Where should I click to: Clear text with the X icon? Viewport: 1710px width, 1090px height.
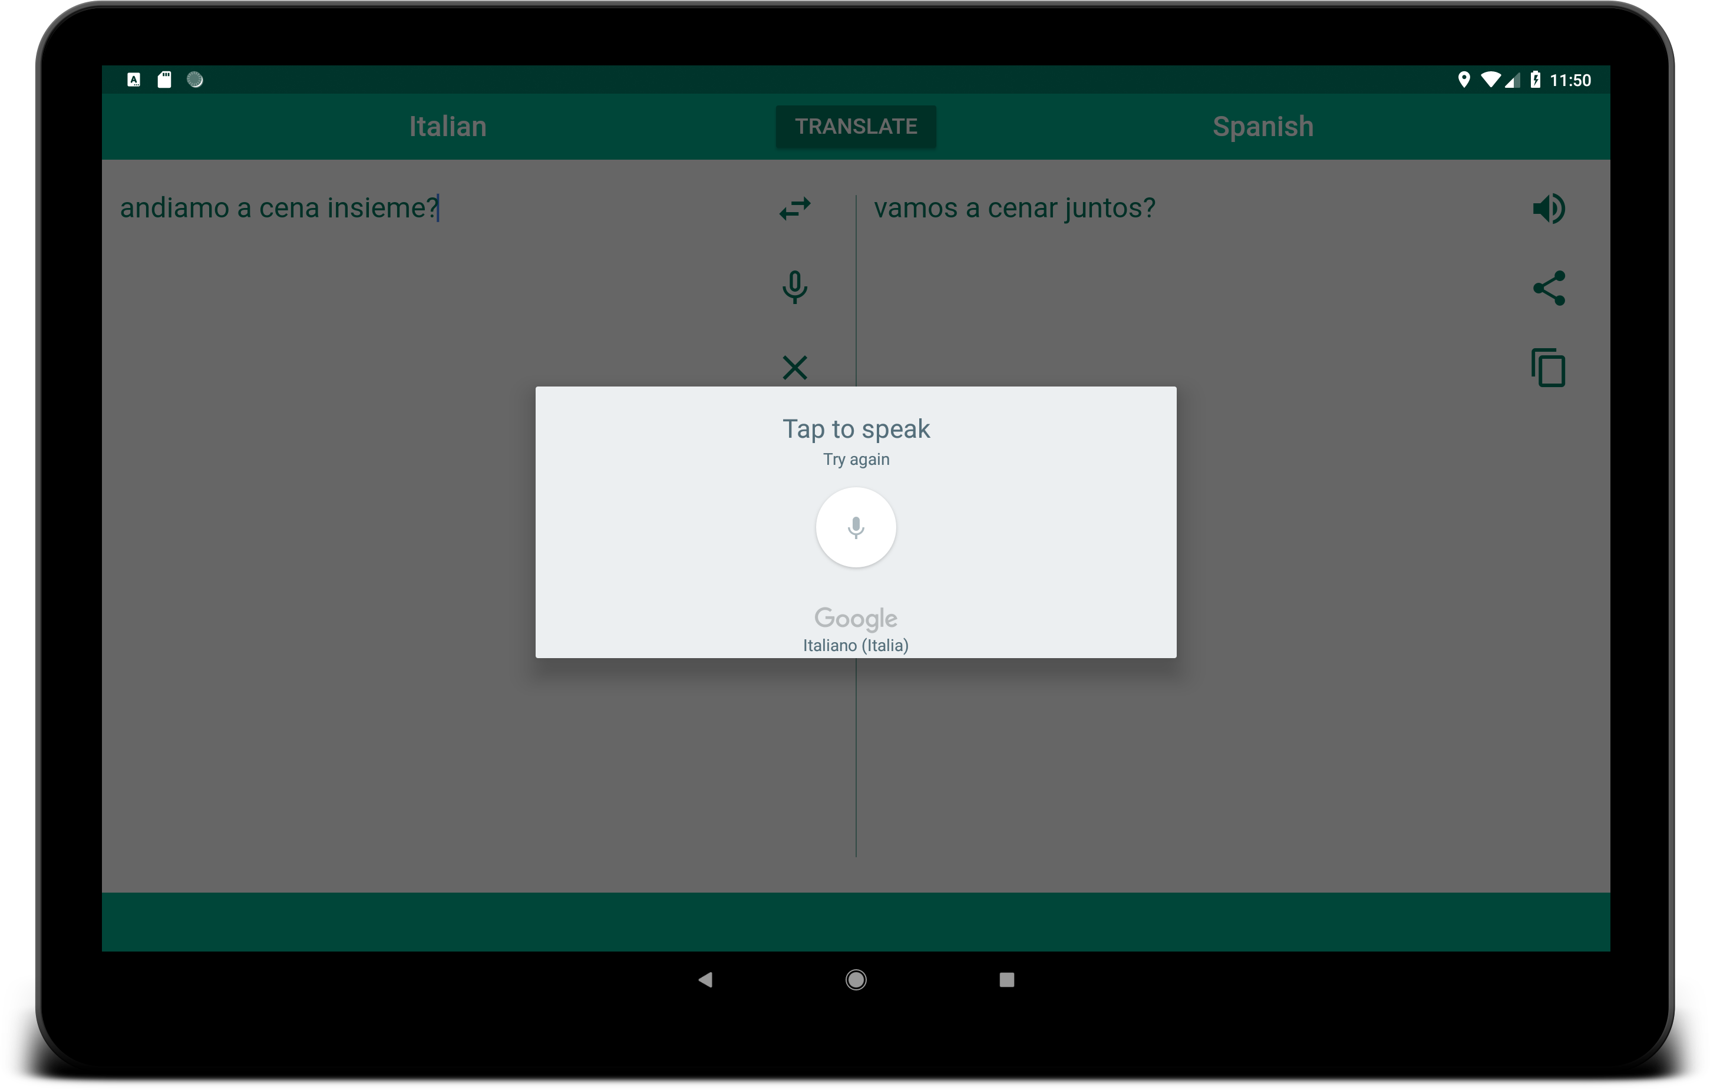(795, 368)
